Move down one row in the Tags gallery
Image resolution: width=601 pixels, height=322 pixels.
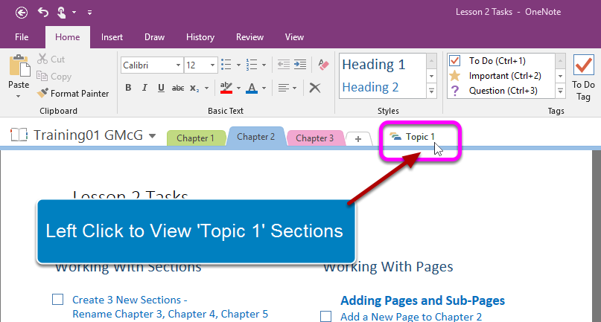(560, 76)
